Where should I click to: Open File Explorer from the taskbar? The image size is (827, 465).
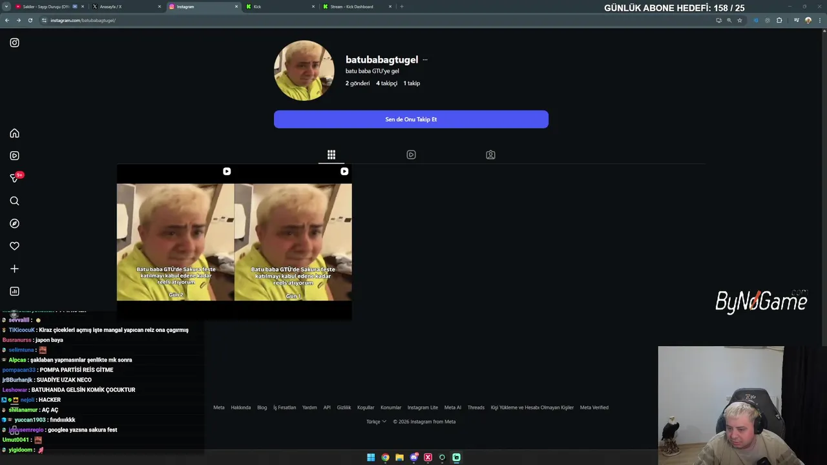[x=399, y=457]
